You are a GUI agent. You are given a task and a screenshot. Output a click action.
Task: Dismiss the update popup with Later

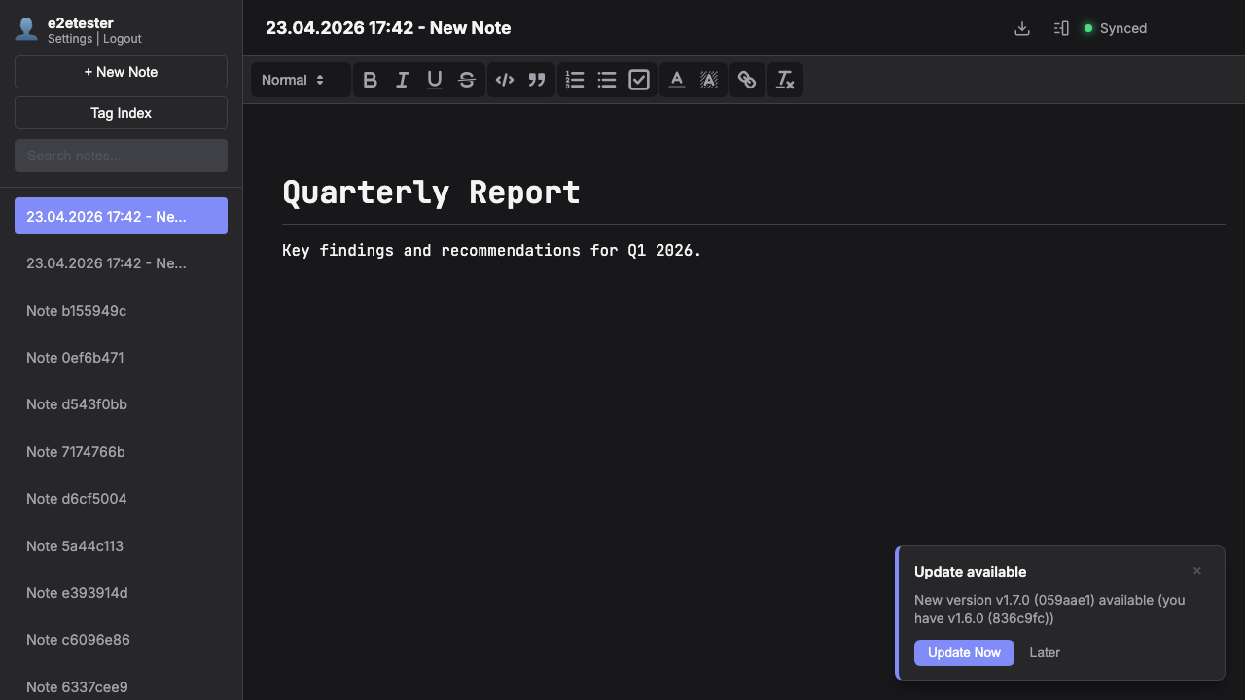1045,652
